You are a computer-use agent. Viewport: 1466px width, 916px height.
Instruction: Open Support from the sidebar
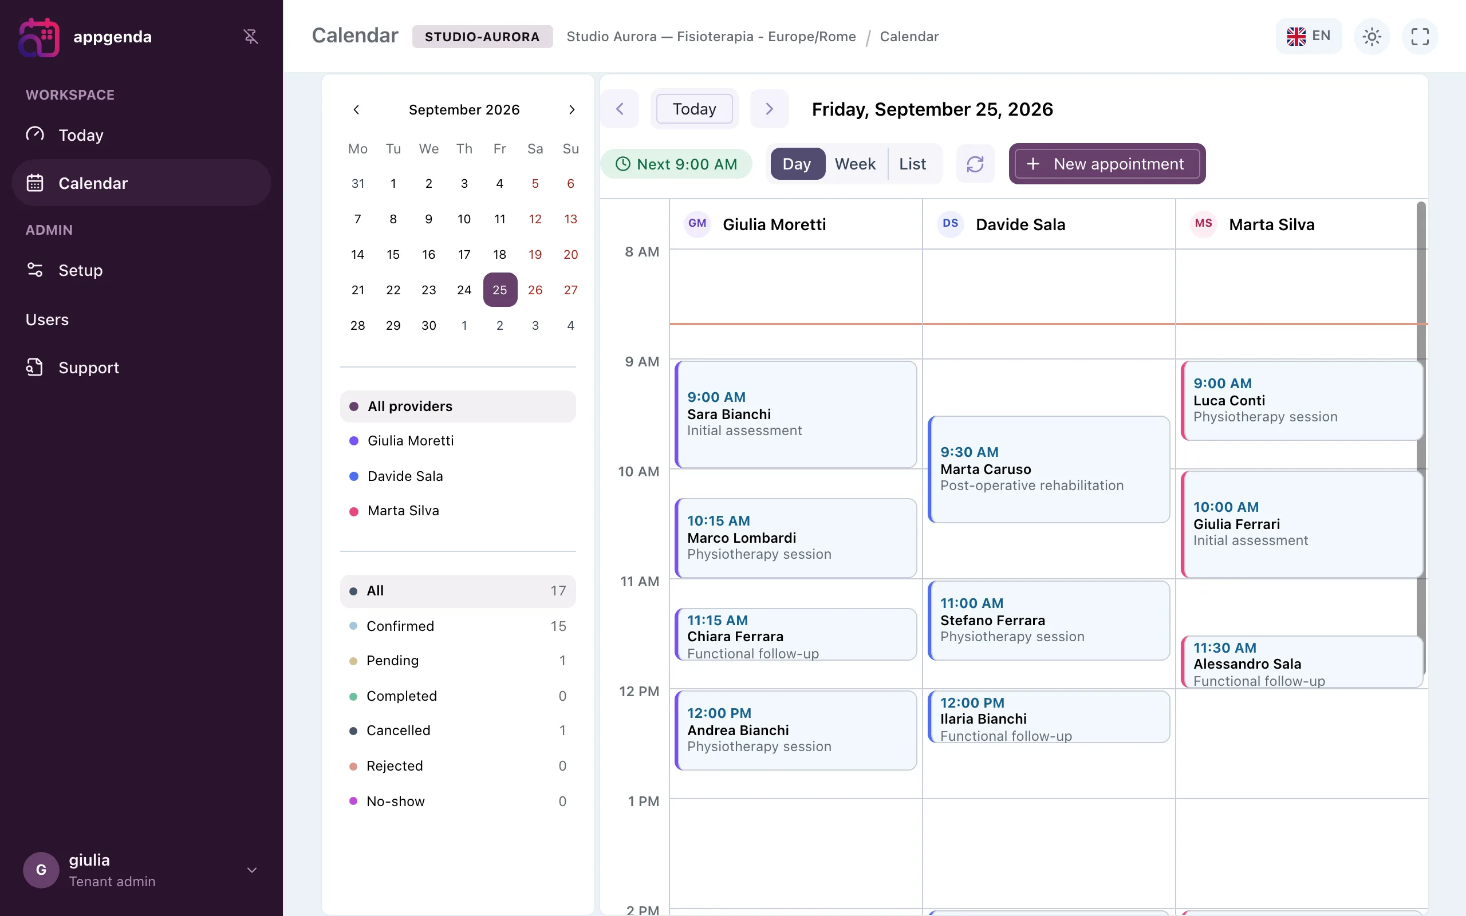click(141, 368)
